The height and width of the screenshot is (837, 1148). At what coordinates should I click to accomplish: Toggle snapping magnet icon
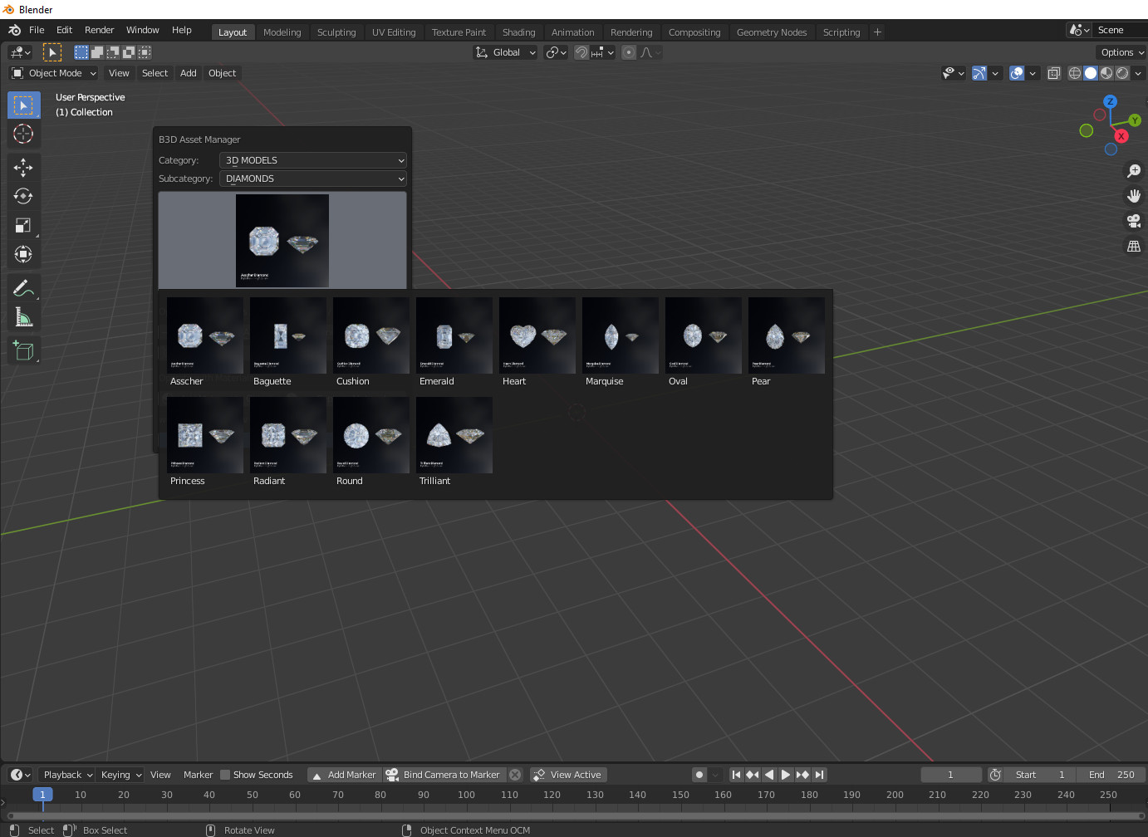pyautogui.click(x=581, y=52)
